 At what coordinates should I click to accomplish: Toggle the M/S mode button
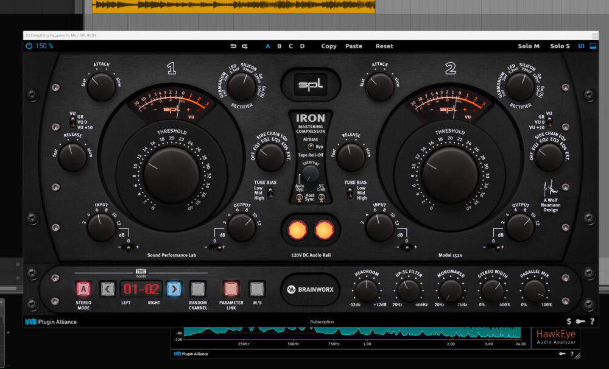[257, 289]
